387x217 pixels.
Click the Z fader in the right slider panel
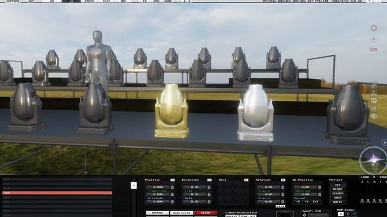point(362,192)
